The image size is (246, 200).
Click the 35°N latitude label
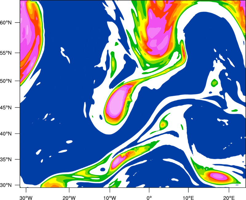coord(6,159)
